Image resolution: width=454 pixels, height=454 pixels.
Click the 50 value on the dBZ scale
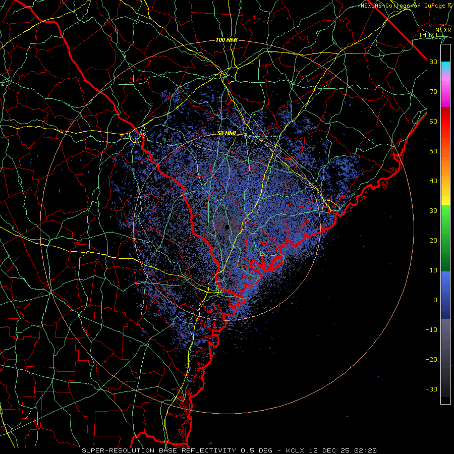tap(433, 151)
